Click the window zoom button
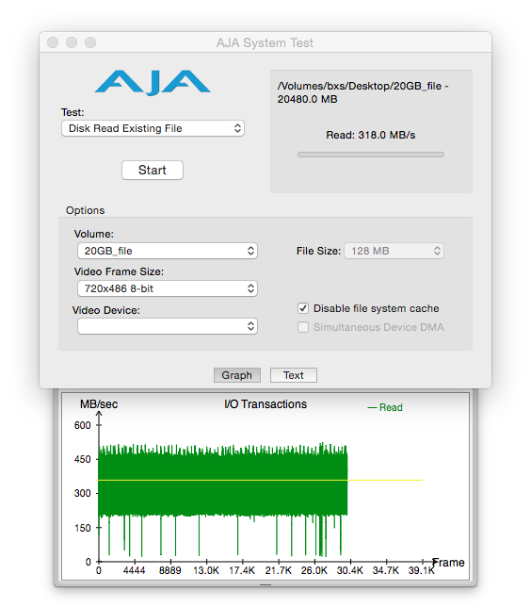The height and width of the screenshot is (607, 531). coord(90,42)
